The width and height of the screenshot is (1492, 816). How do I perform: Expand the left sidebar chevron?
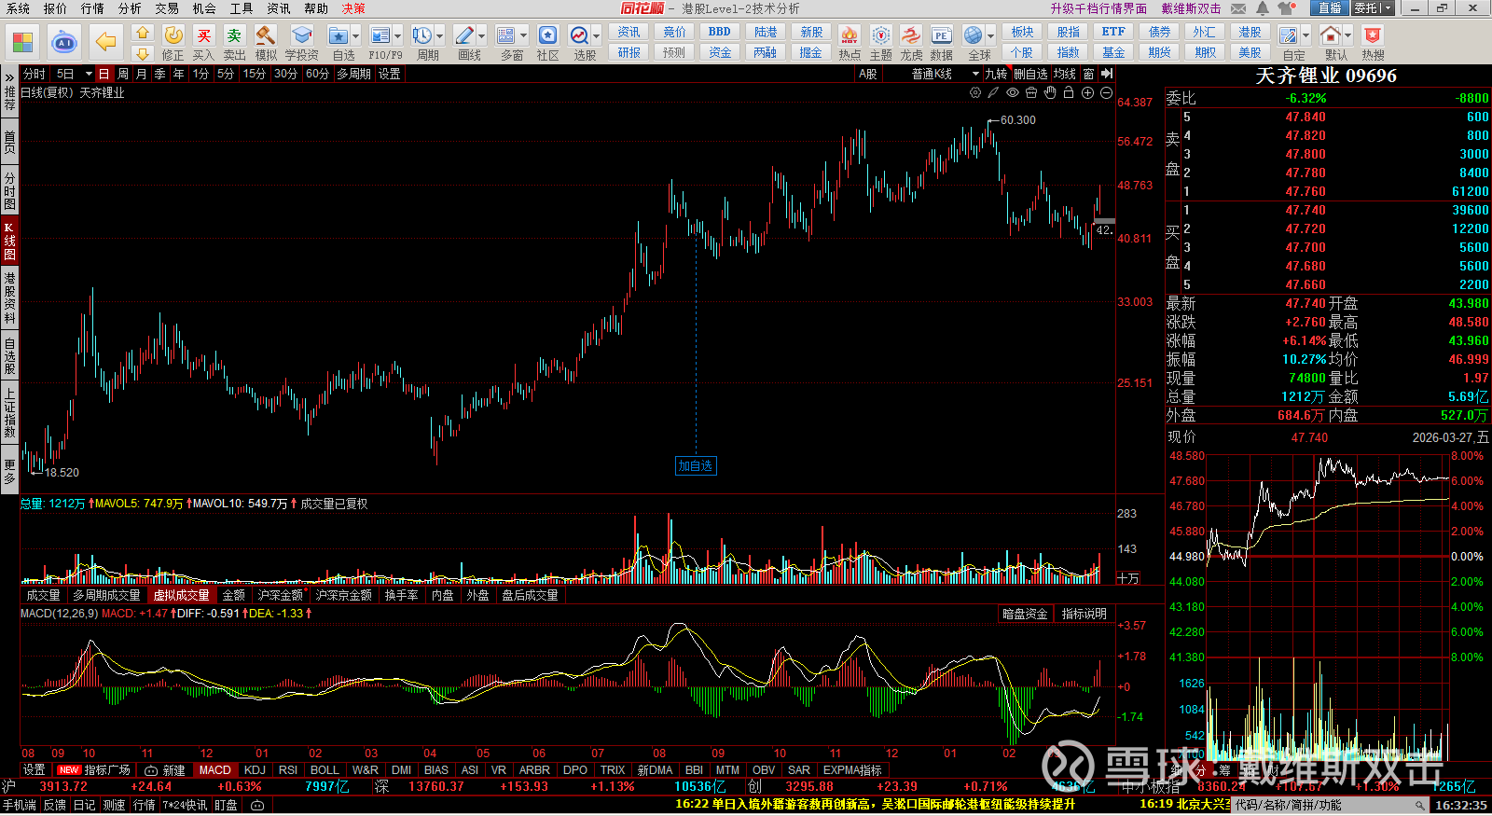click(9, 77)
